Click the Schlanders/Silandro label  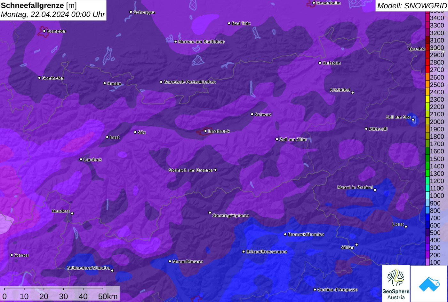click(88, 268)
